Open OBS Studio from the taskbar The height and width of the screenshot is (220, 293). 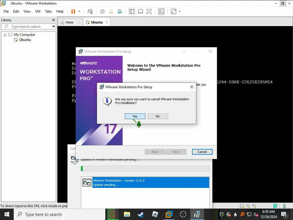click(183, 214)
